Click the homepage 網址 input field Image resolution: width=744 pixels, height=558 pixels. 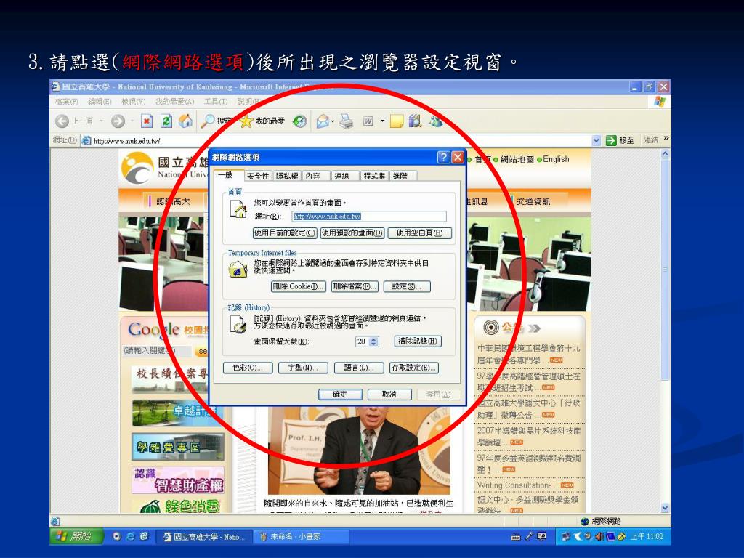(x=369, y=217)
